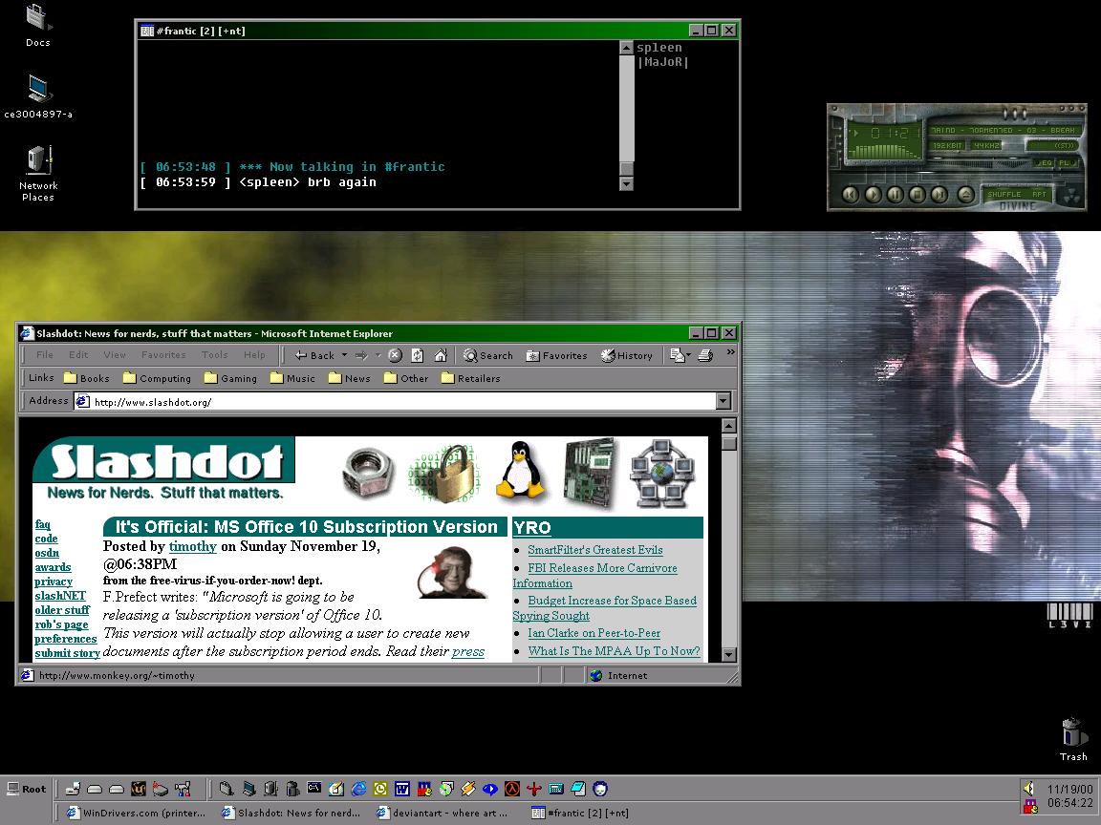
Task: Play the track in Winamp
Action: pyautogui.click(x=873, y=195)
